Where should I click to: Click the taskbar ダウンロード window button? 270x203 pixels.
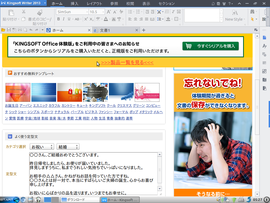pyautogui.click(x=80, y=200)
